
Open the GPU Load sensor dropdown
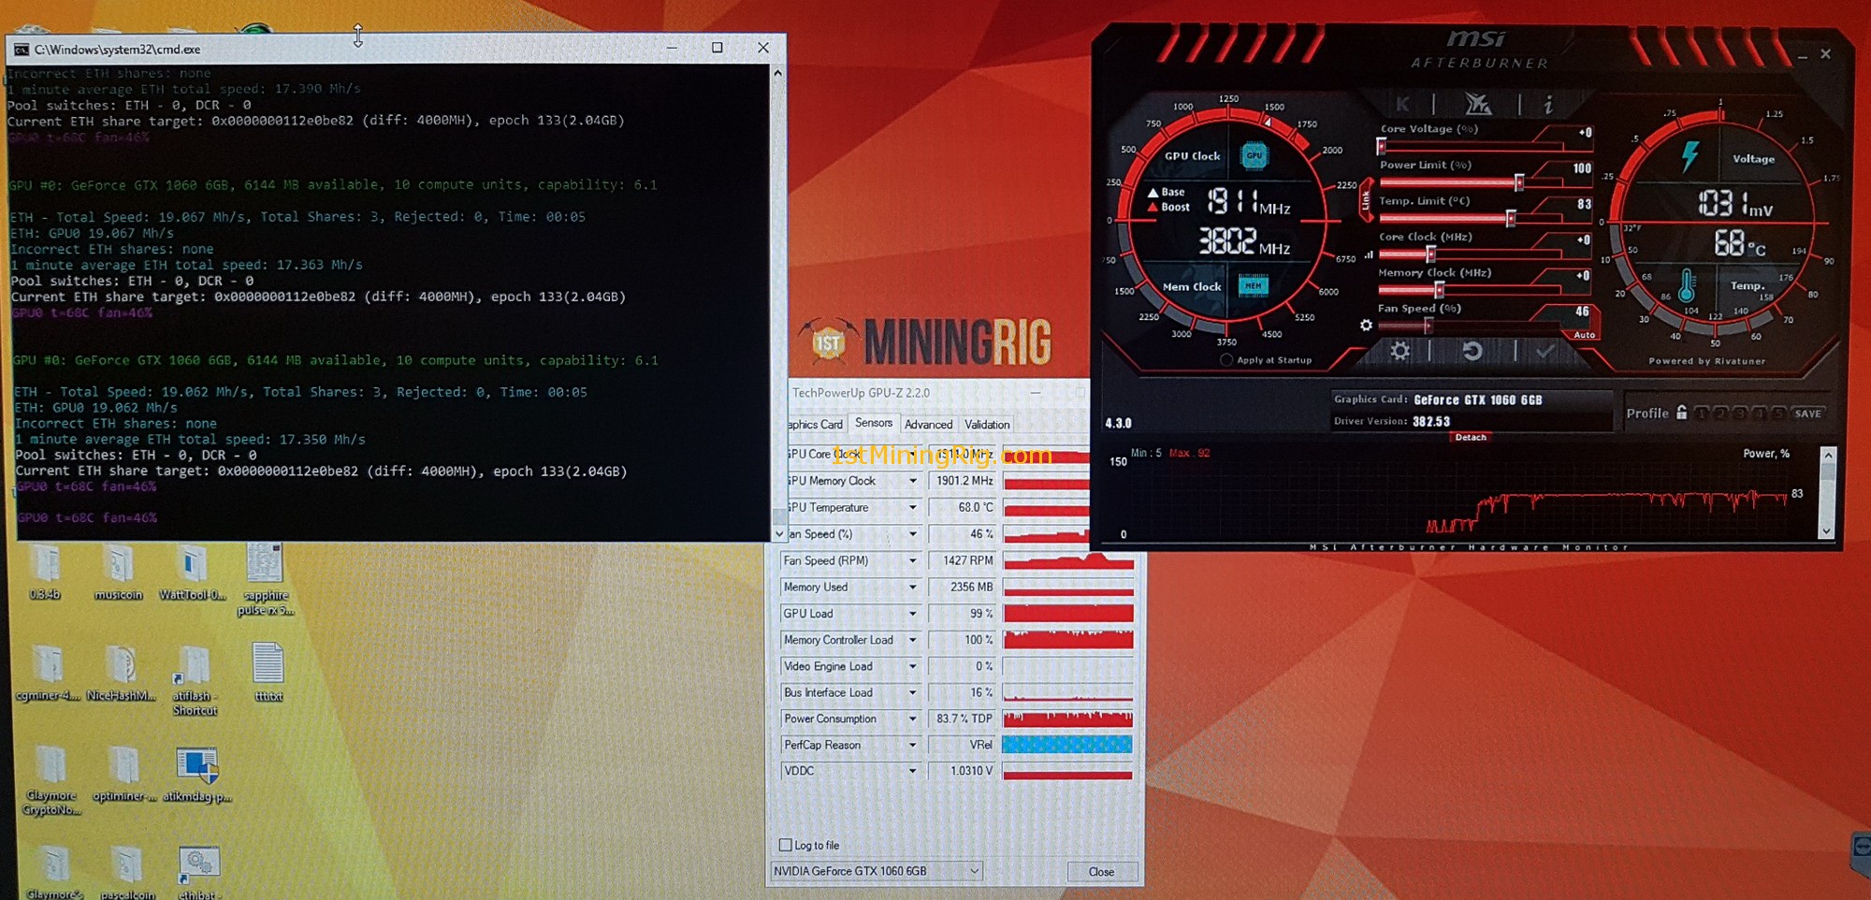[x=913, y=614]
